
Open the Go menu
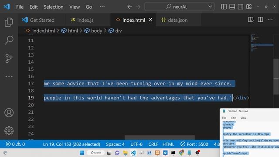89,7
